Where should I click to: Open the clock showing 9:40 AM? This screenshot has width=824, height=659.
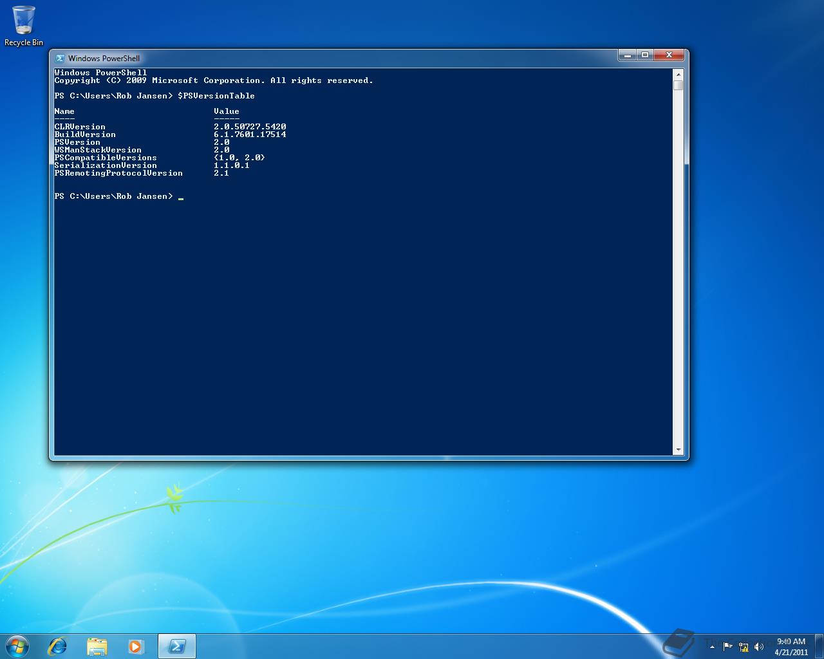coord(791,641)
